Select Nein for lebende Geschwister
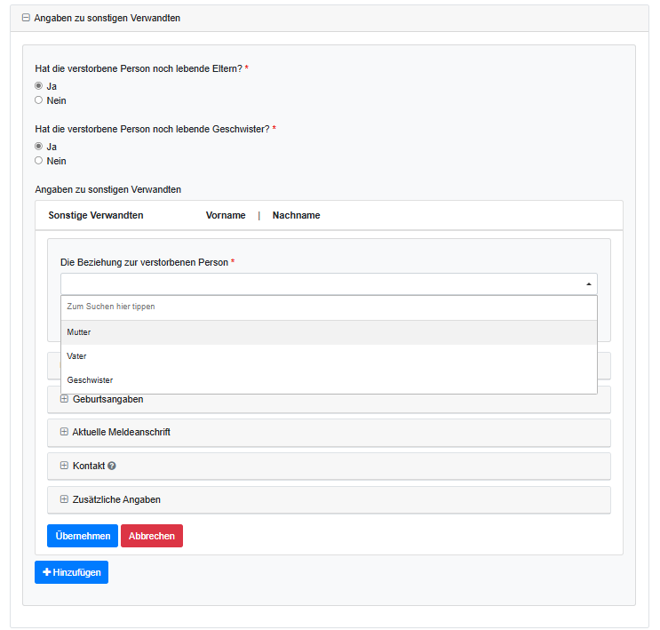The height and width of the screenshot is (630, 660). click(38, 161)
